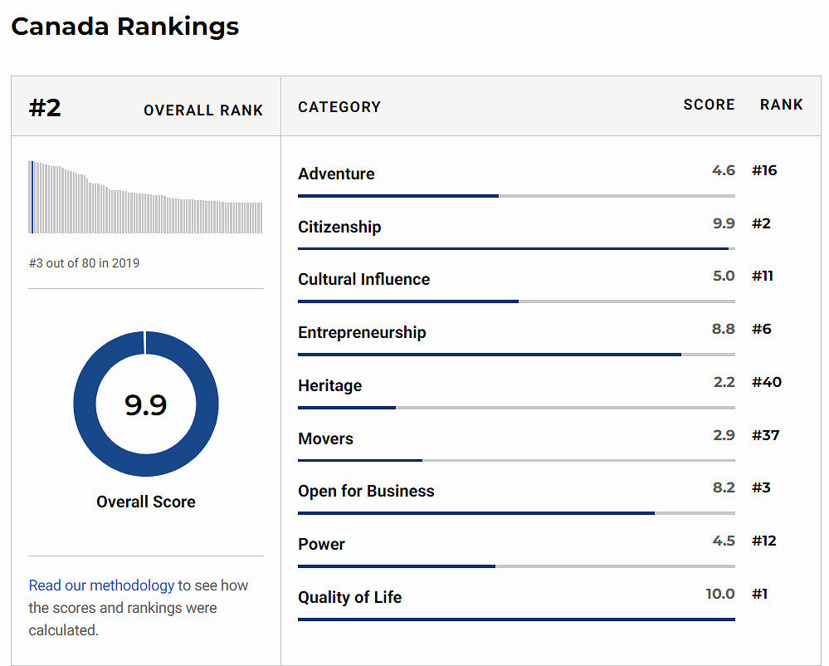Click the RANK column header

tap(781, 105)
